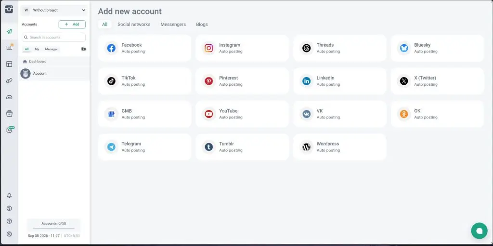Click the Wordpress logo icon

tap(306, 147)
